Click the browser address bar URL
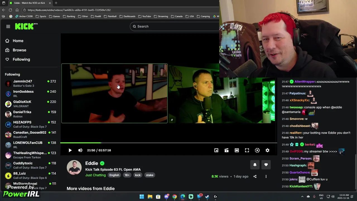The image size is (357, 201). click(x=69, y=10)
